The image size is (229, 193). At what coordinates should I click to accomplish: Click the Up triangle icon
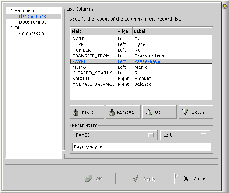[x=149, y=112]
